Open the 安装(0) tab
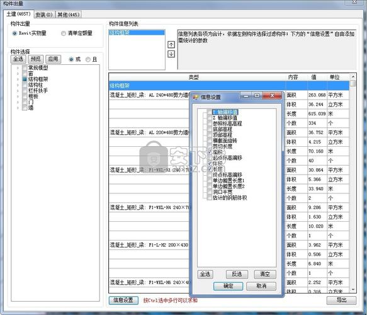 (44, 14)
